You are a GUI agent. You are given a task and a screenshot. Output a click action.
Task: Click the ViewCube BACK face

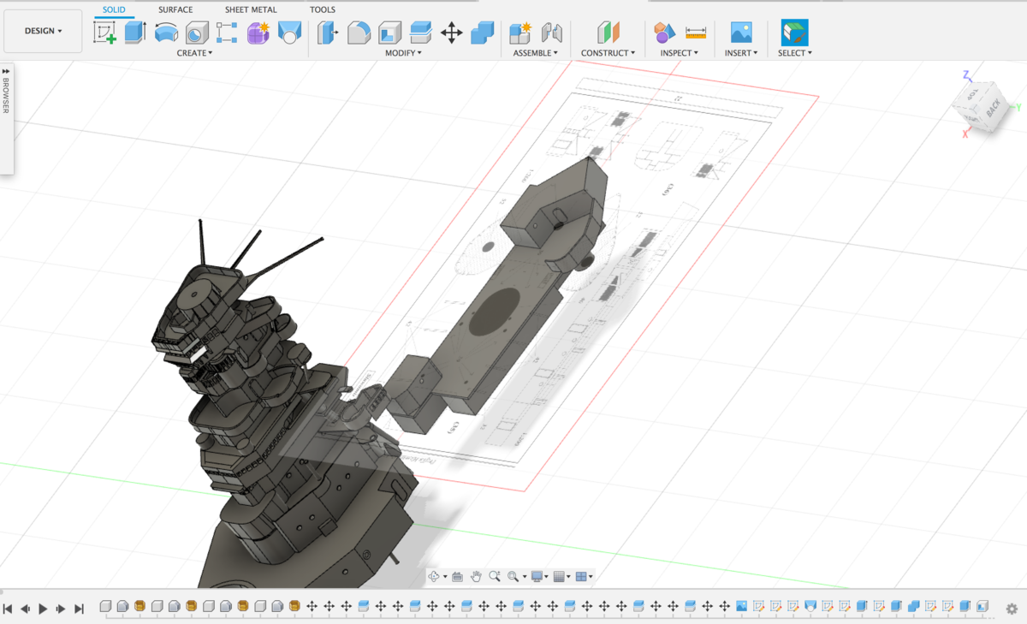pos(993,109)
